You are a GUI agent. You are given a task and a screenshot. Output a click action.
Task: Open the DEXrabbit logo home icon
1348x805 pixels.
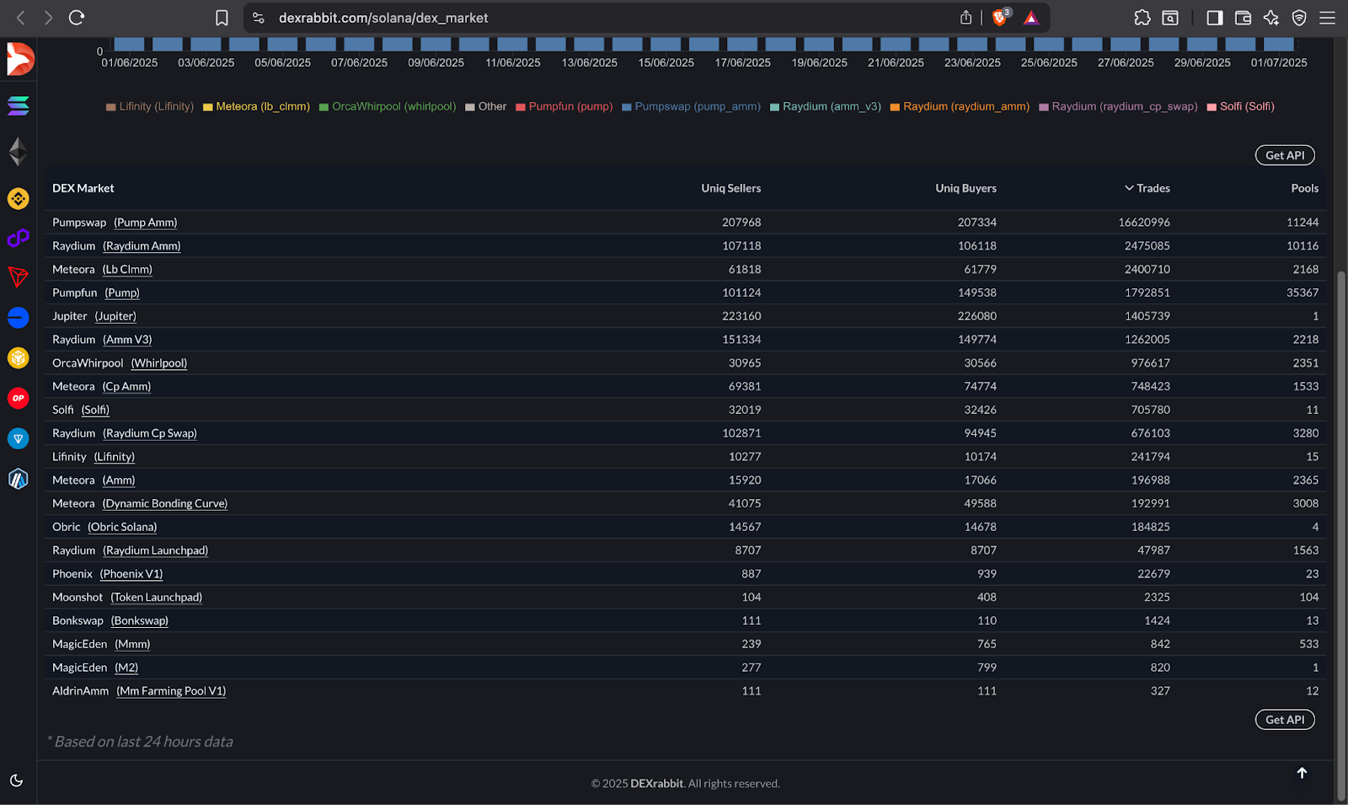tap(19, 59)
